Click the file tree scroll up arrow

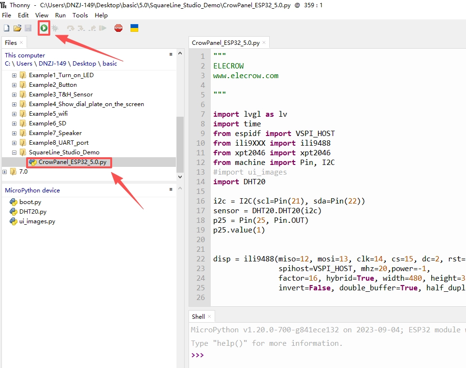(x=180, y=54)
